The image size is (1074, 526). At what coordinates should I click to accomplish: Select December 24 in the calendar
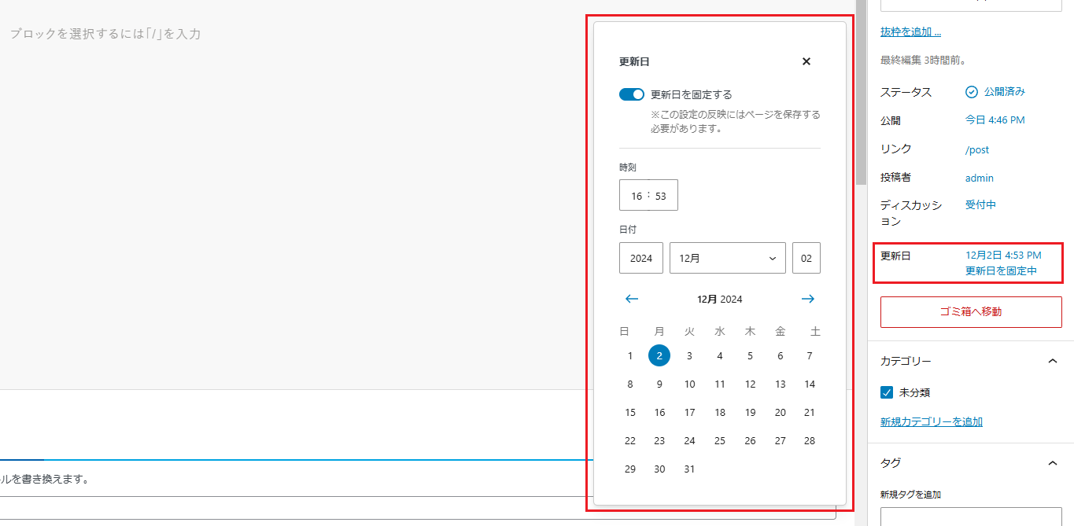click(x=689, y=441)
